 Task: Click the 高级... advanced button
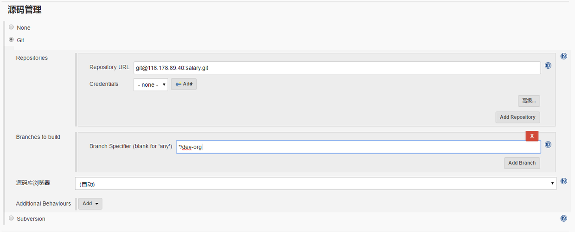coord(529,101)
